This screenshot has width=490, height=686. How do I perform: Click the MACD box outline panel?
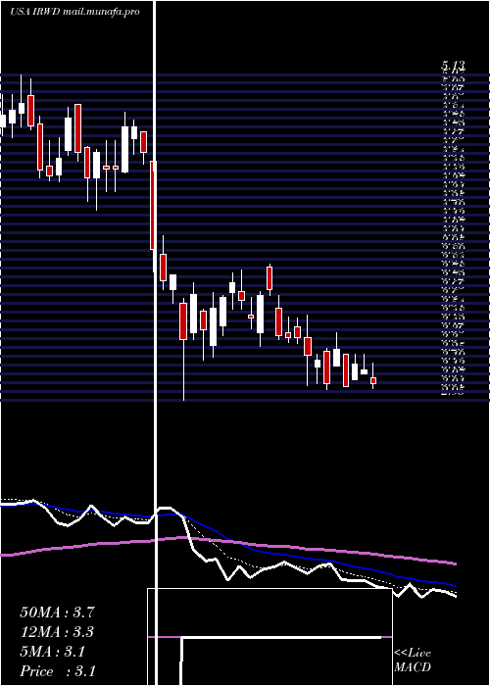269,637
